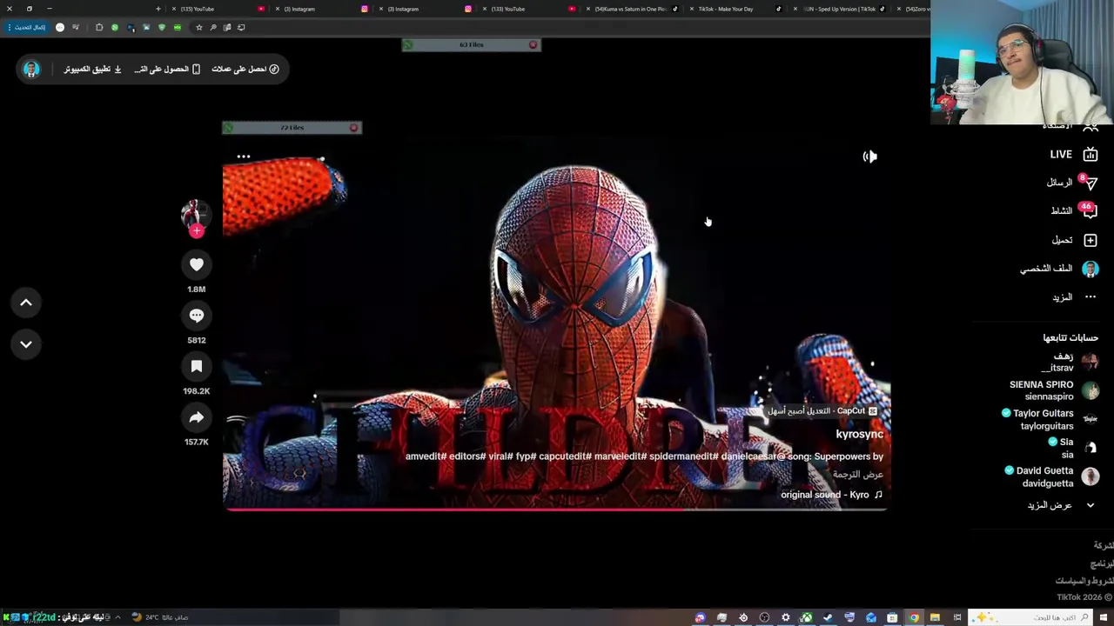Open Xbox app from the taskbar
Image resolution: width=1114 pixels, height=626 pixels.
pyautogui.click(x=807, y=617)
